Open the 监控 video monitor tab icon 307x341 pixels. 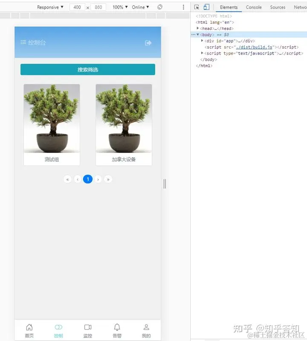pos(88,327)
